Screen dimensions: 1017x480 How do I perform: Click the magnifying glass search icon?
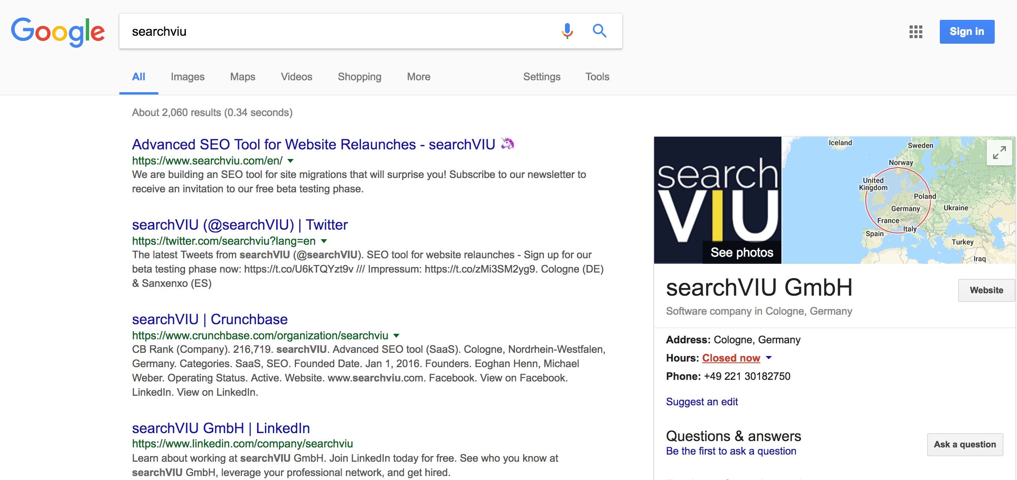point(599,31)
